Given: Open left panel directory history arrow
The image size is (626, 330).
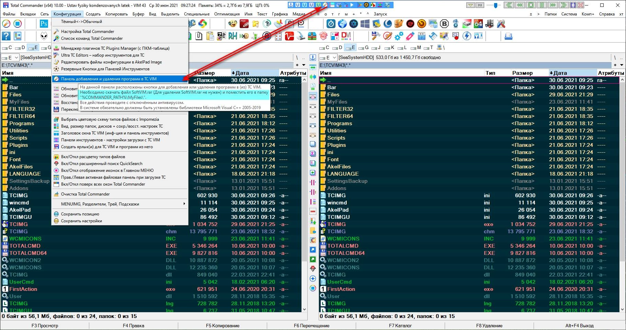Looking at the screenshot, I should point(304,65).
